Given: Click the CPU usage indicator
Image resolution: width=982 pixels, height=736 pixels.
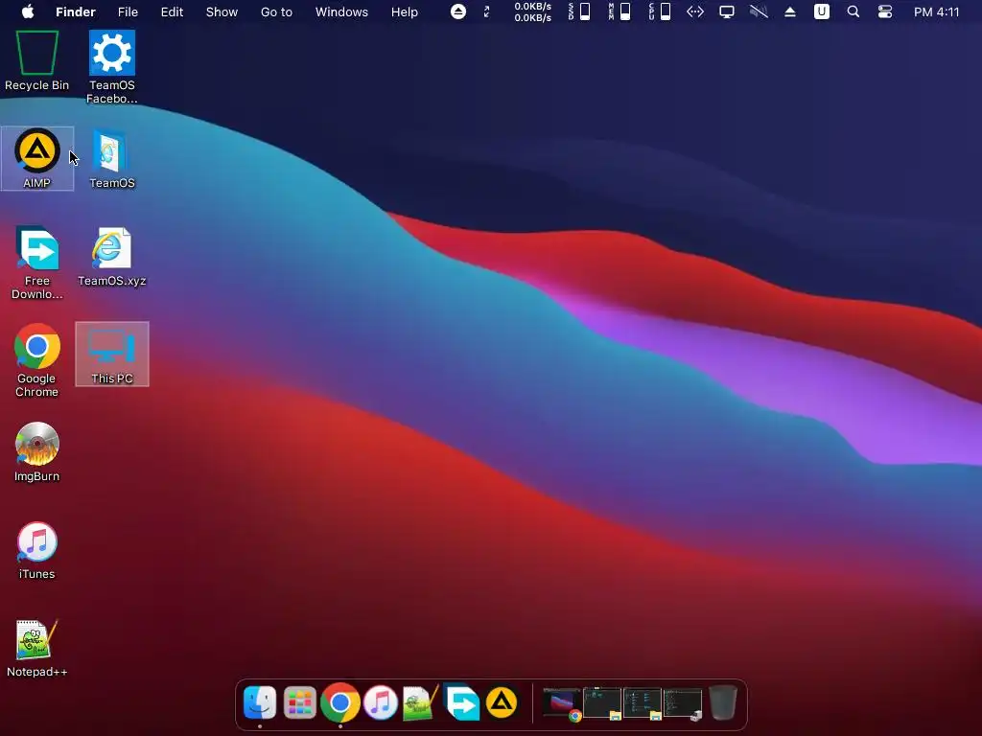Looking at the screenshot, I should click(x=660, y=11).
